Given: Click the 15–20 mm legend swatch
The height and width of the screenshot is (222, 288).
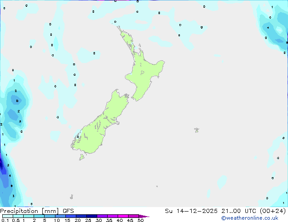Looking at the screenshot, I should point(70,216).
